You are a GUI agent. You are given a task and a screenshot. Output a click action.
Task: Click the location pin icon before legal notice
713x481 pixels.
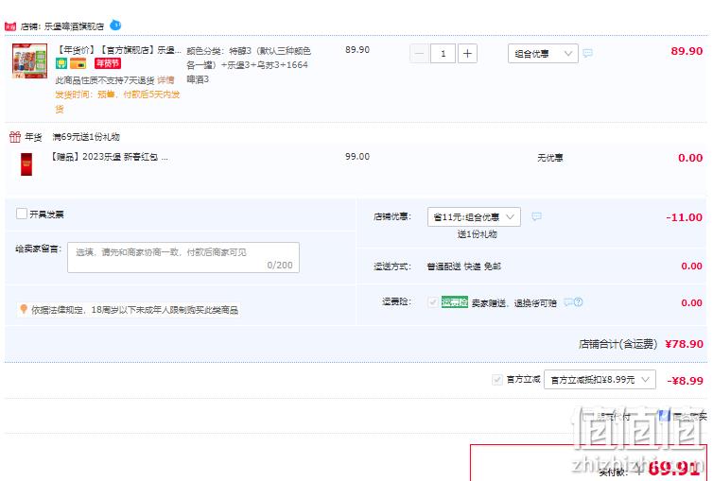24,309
